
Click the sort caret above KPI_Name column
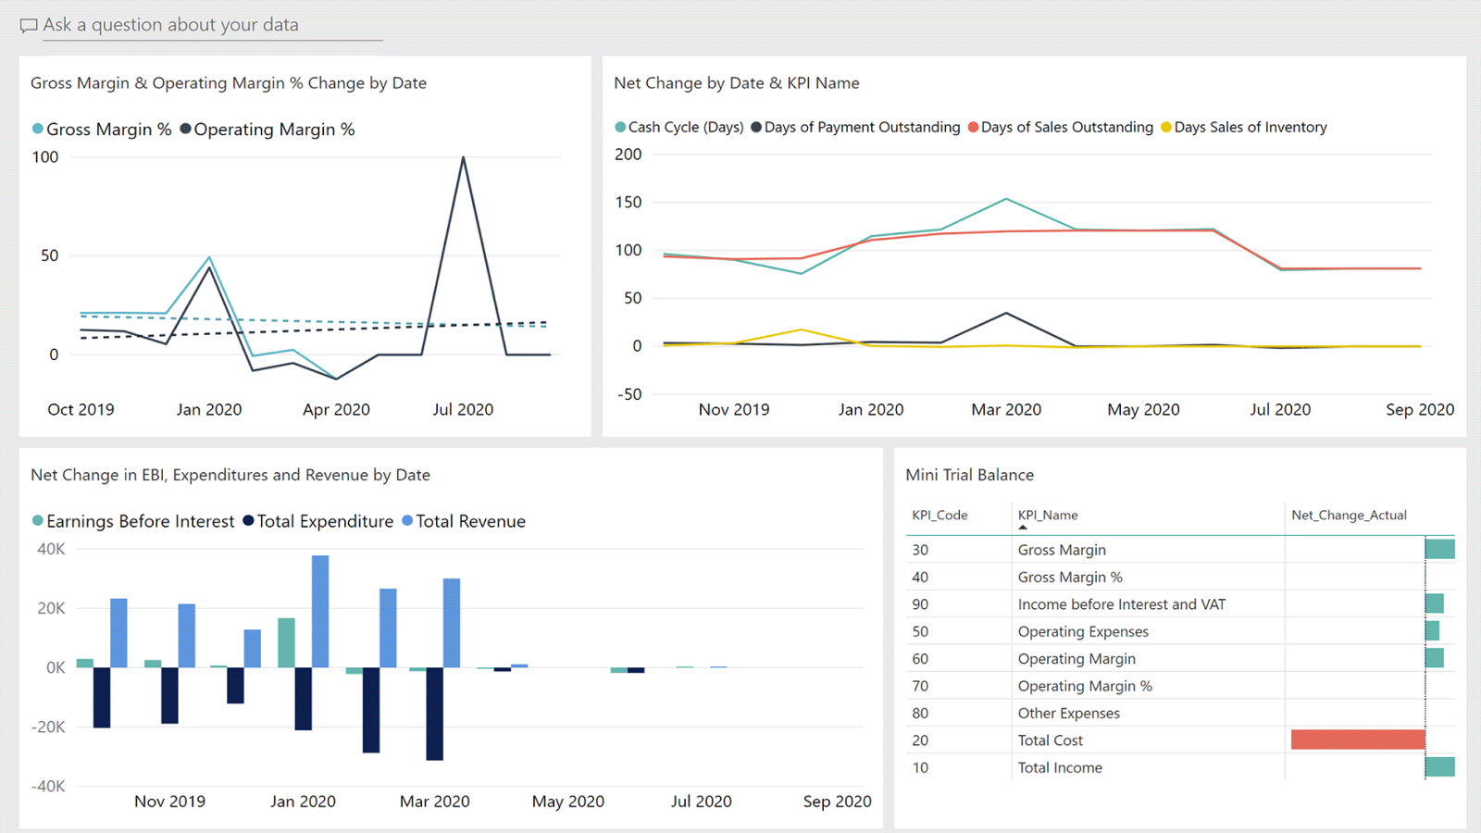(1024, 526)
